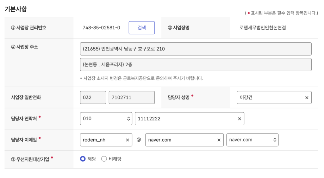
Task: Clear the rodem_nh email ID field
Action: click(x=128, y=140)
